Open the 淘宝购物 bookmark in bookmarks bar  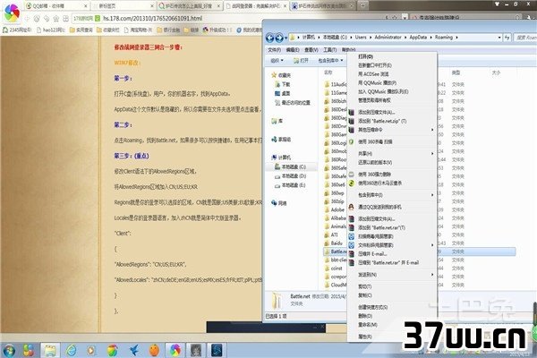point(138,30)
